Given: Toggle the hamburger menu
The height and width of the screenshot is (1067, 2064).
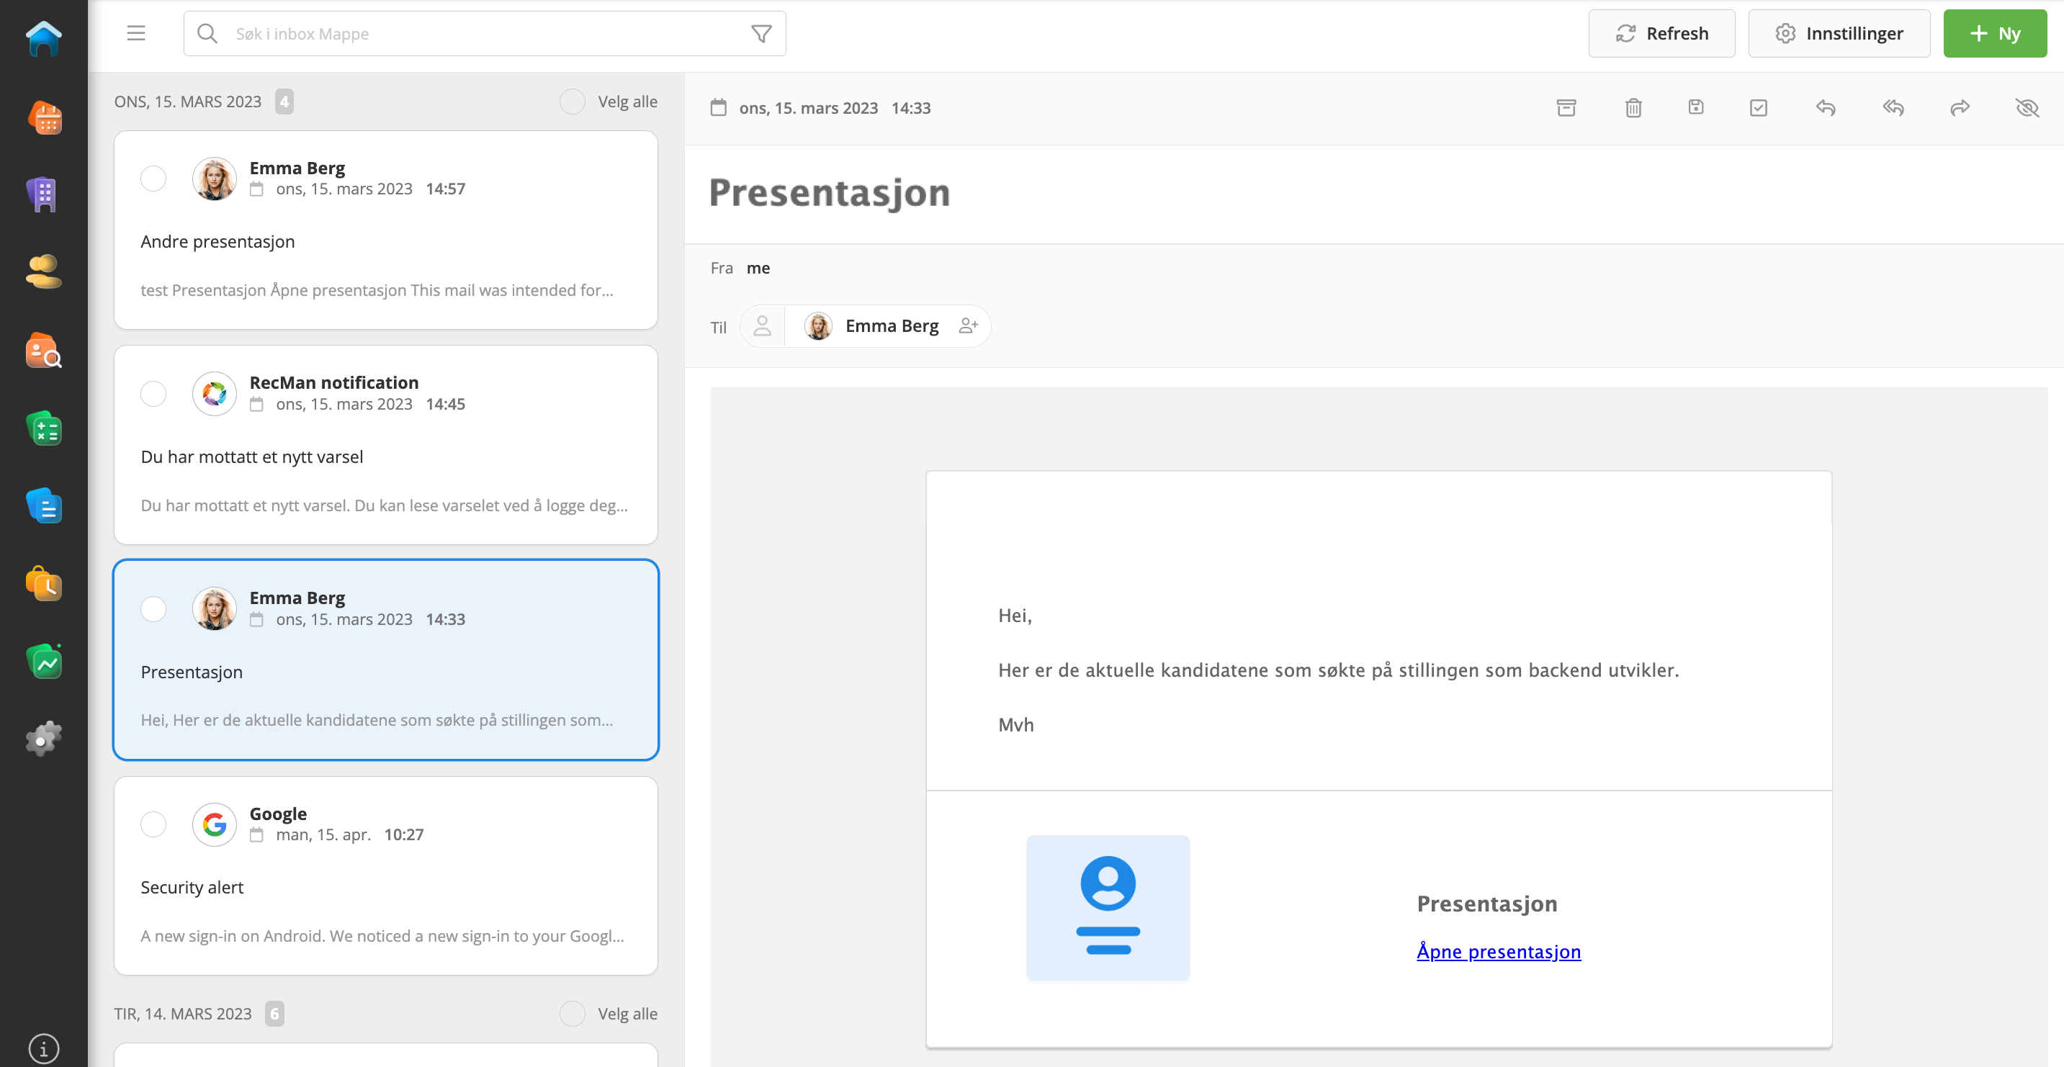Looking at the screenshot, I should coord(136,34).
